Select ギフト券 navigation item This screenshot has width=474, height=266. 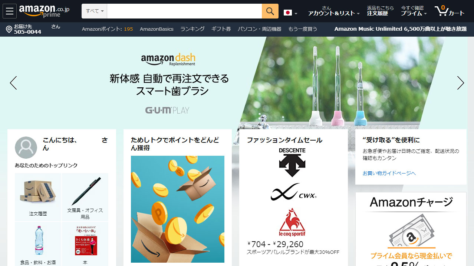tap(221, 29)
